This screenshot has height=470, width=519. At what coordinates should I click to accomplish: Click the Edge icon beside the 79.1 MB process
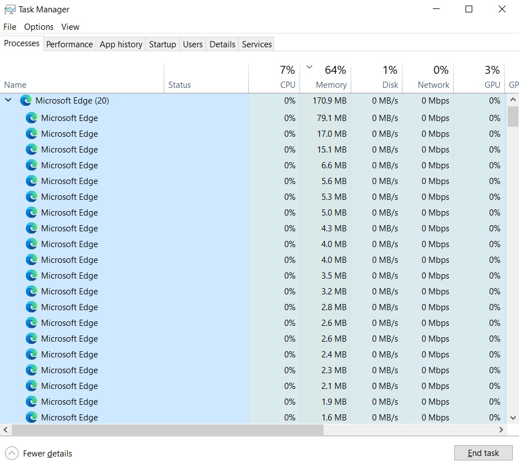tap(33, 118)
